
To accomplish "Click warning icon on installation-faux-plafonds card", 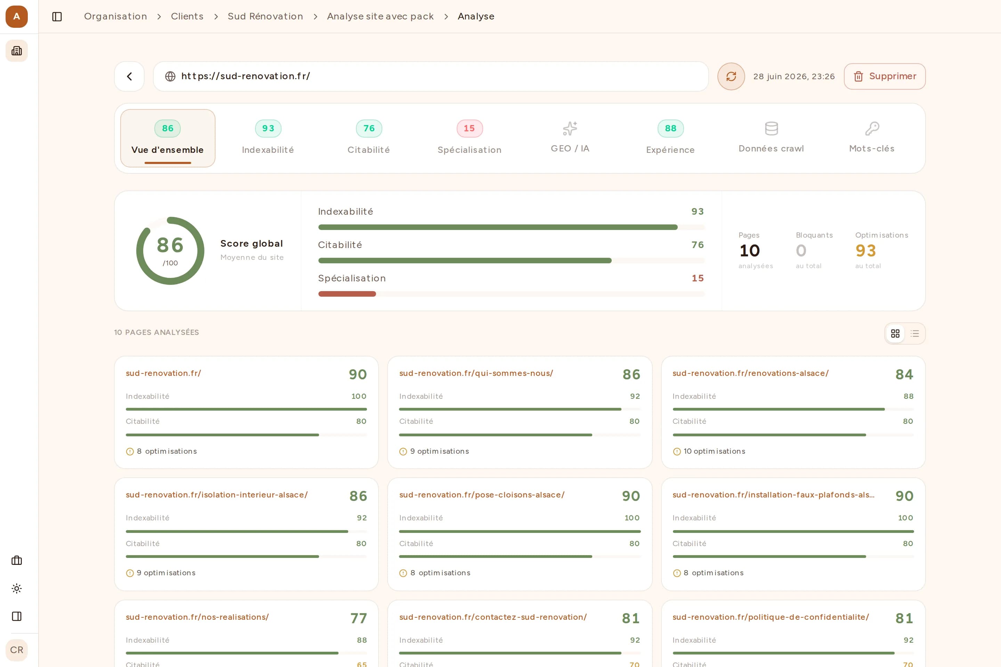I will (x=677, y=573).
